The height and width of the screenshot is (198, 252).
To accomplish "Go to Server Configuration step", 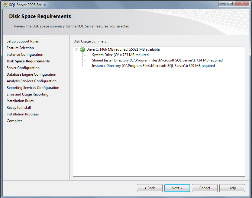I will (23, 68).
